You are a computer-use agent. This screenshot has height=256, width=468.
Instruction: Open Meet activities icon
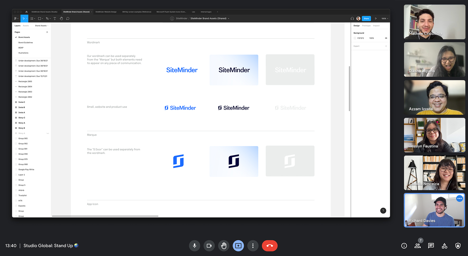444,246
